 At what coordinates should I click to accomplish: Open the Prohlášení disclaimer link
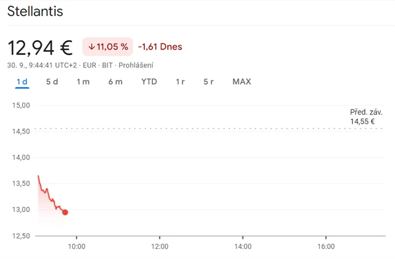pyautogui.click(x=136, y=65)
